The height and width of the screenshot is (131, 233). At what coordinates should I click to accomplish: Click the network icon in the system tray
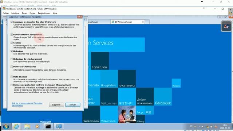coord(208,127)
